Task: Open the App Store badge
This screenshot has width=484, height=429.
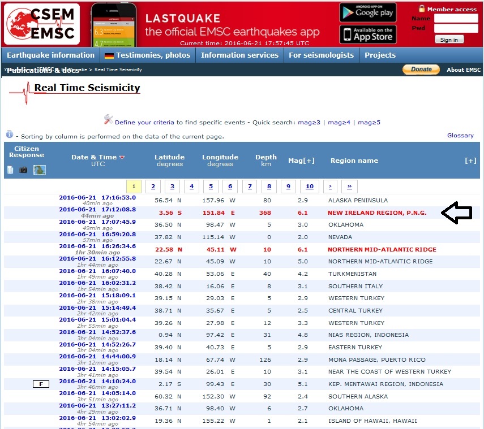Action: (x=367, y=34)
